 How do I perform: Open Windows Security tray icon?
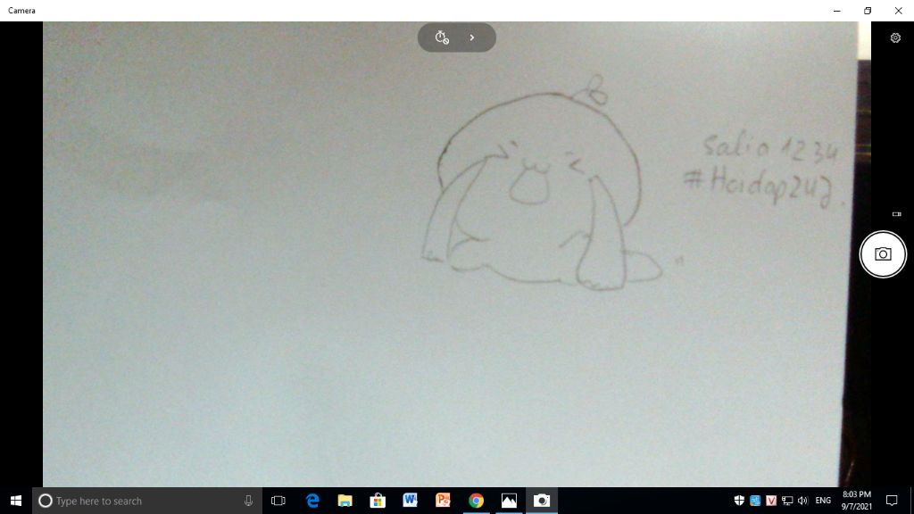tap(739, 501)
